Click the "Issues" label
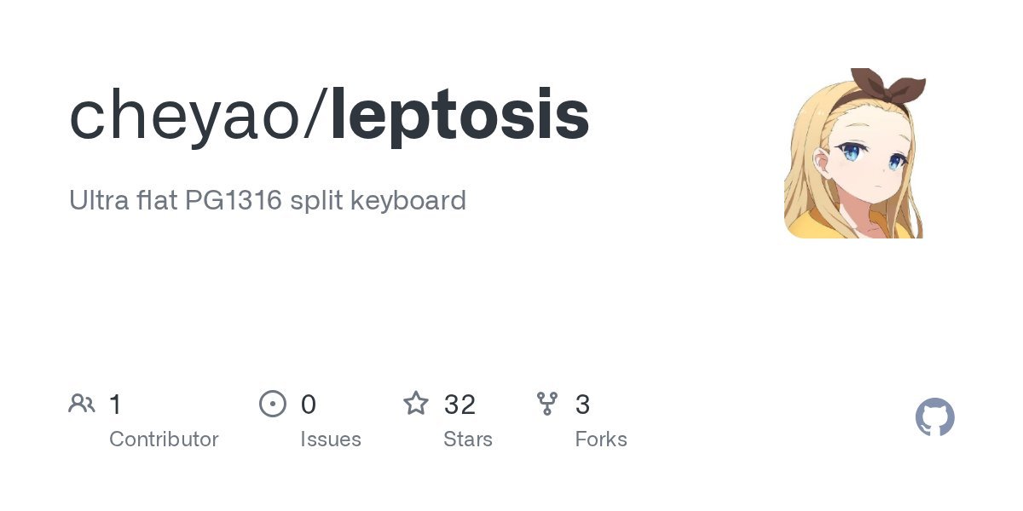This screenshot has width=1023, height=511. click(331, 439)
